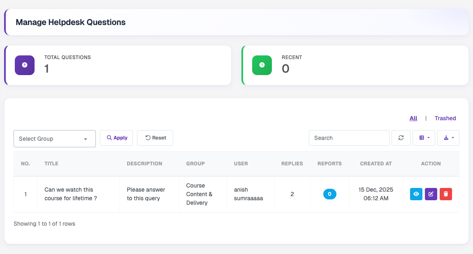The height and width of the screenshot is (254, 473).
Task: Click the Reset filter button
Action: coord(155,138)
